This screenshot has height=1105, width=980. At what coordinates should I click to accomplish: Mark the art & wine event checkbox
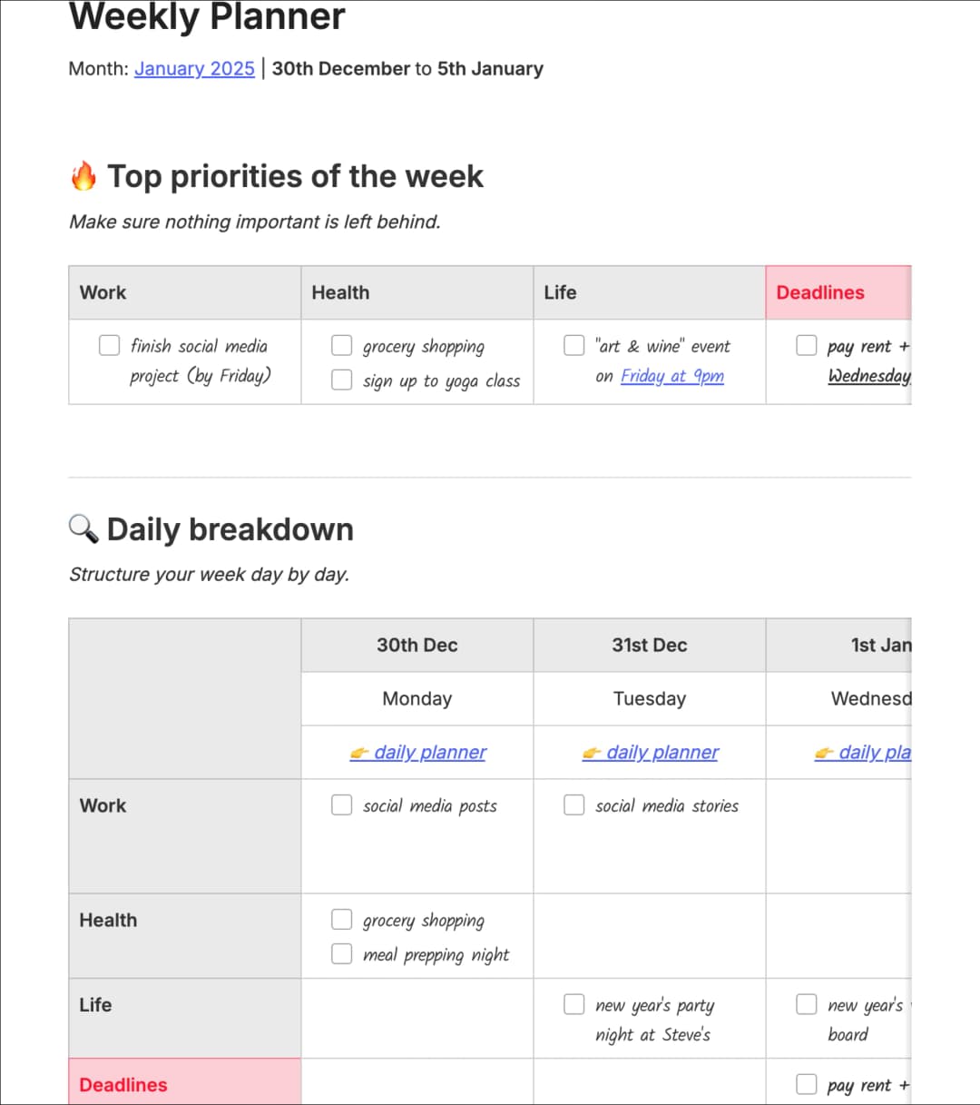574,345
